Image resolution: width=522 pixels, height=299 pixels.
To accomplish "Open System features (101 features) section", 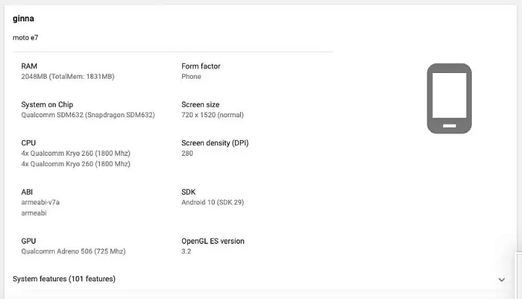I will click(64, 279).
